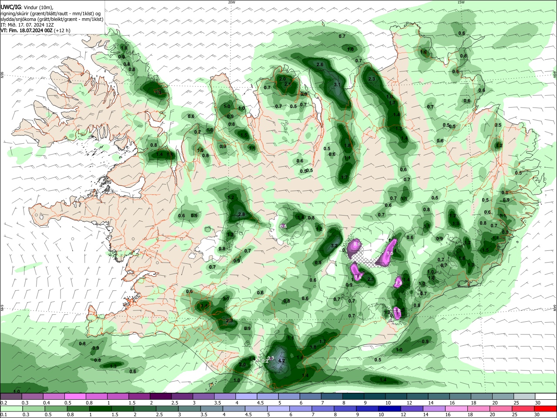Select the dark teal 8 swatch, upper legend row
Viewport: 557px width, 418px height.
[353, 397]
